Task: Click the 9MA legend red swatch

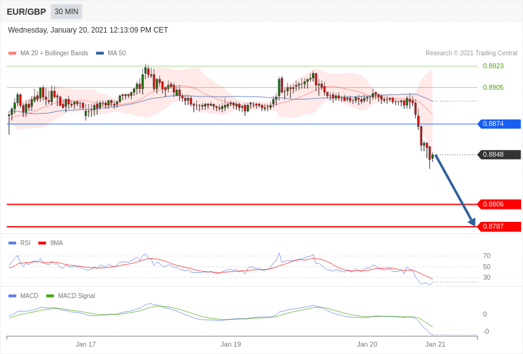Action: click(42, 243)
